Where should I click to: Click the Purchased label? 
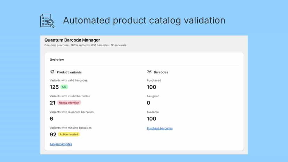[154, 80]
